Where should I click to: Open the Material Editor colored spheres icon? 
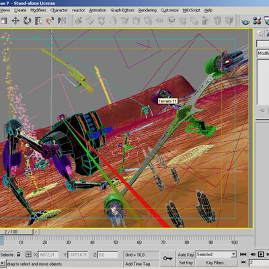tap(257, 21)
